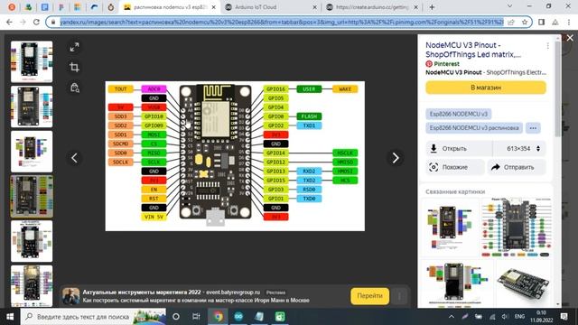This screenshot has width=578, height=325.
Task: Bookmark this page with the star icon
Action: pyautogui.click(x=524, y=22)
